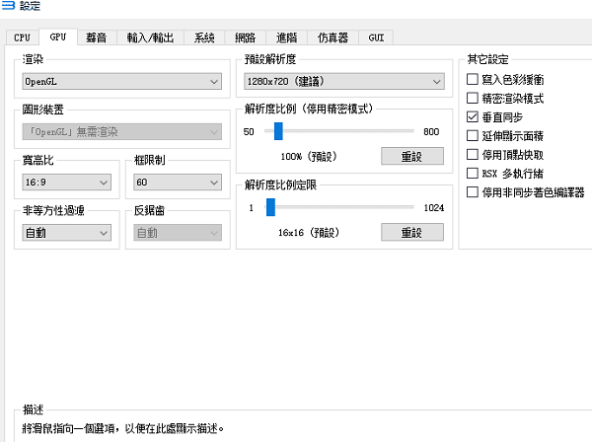Click the settings window icon in title bar
The width and height of the screenshot is (592, 442).
(9, 7)
